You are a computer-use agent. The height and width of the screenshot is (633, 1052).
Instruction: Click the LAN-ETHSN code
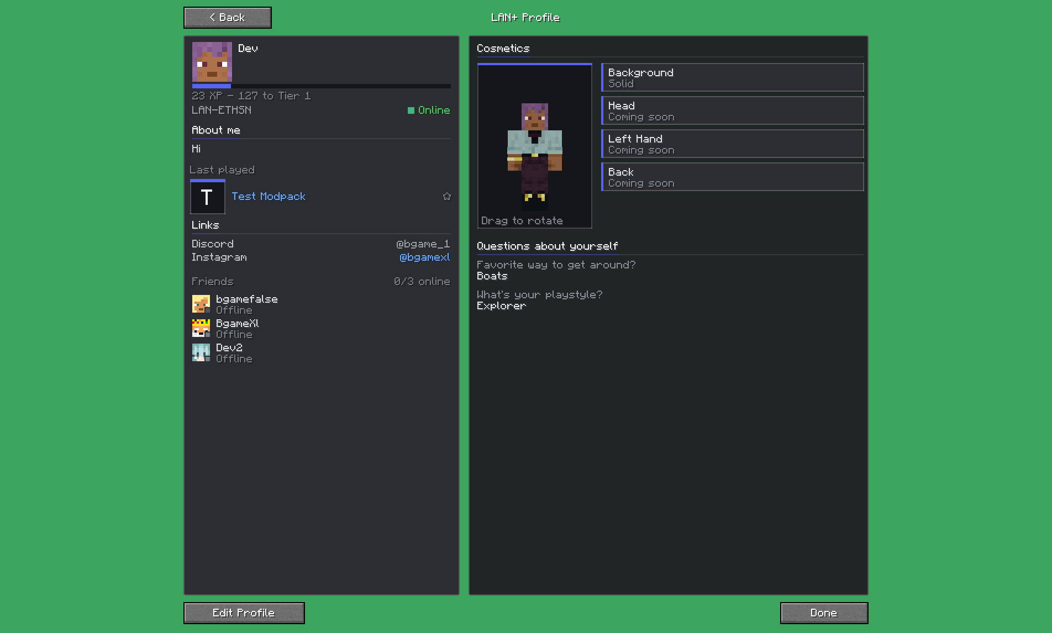click(222, 110)
